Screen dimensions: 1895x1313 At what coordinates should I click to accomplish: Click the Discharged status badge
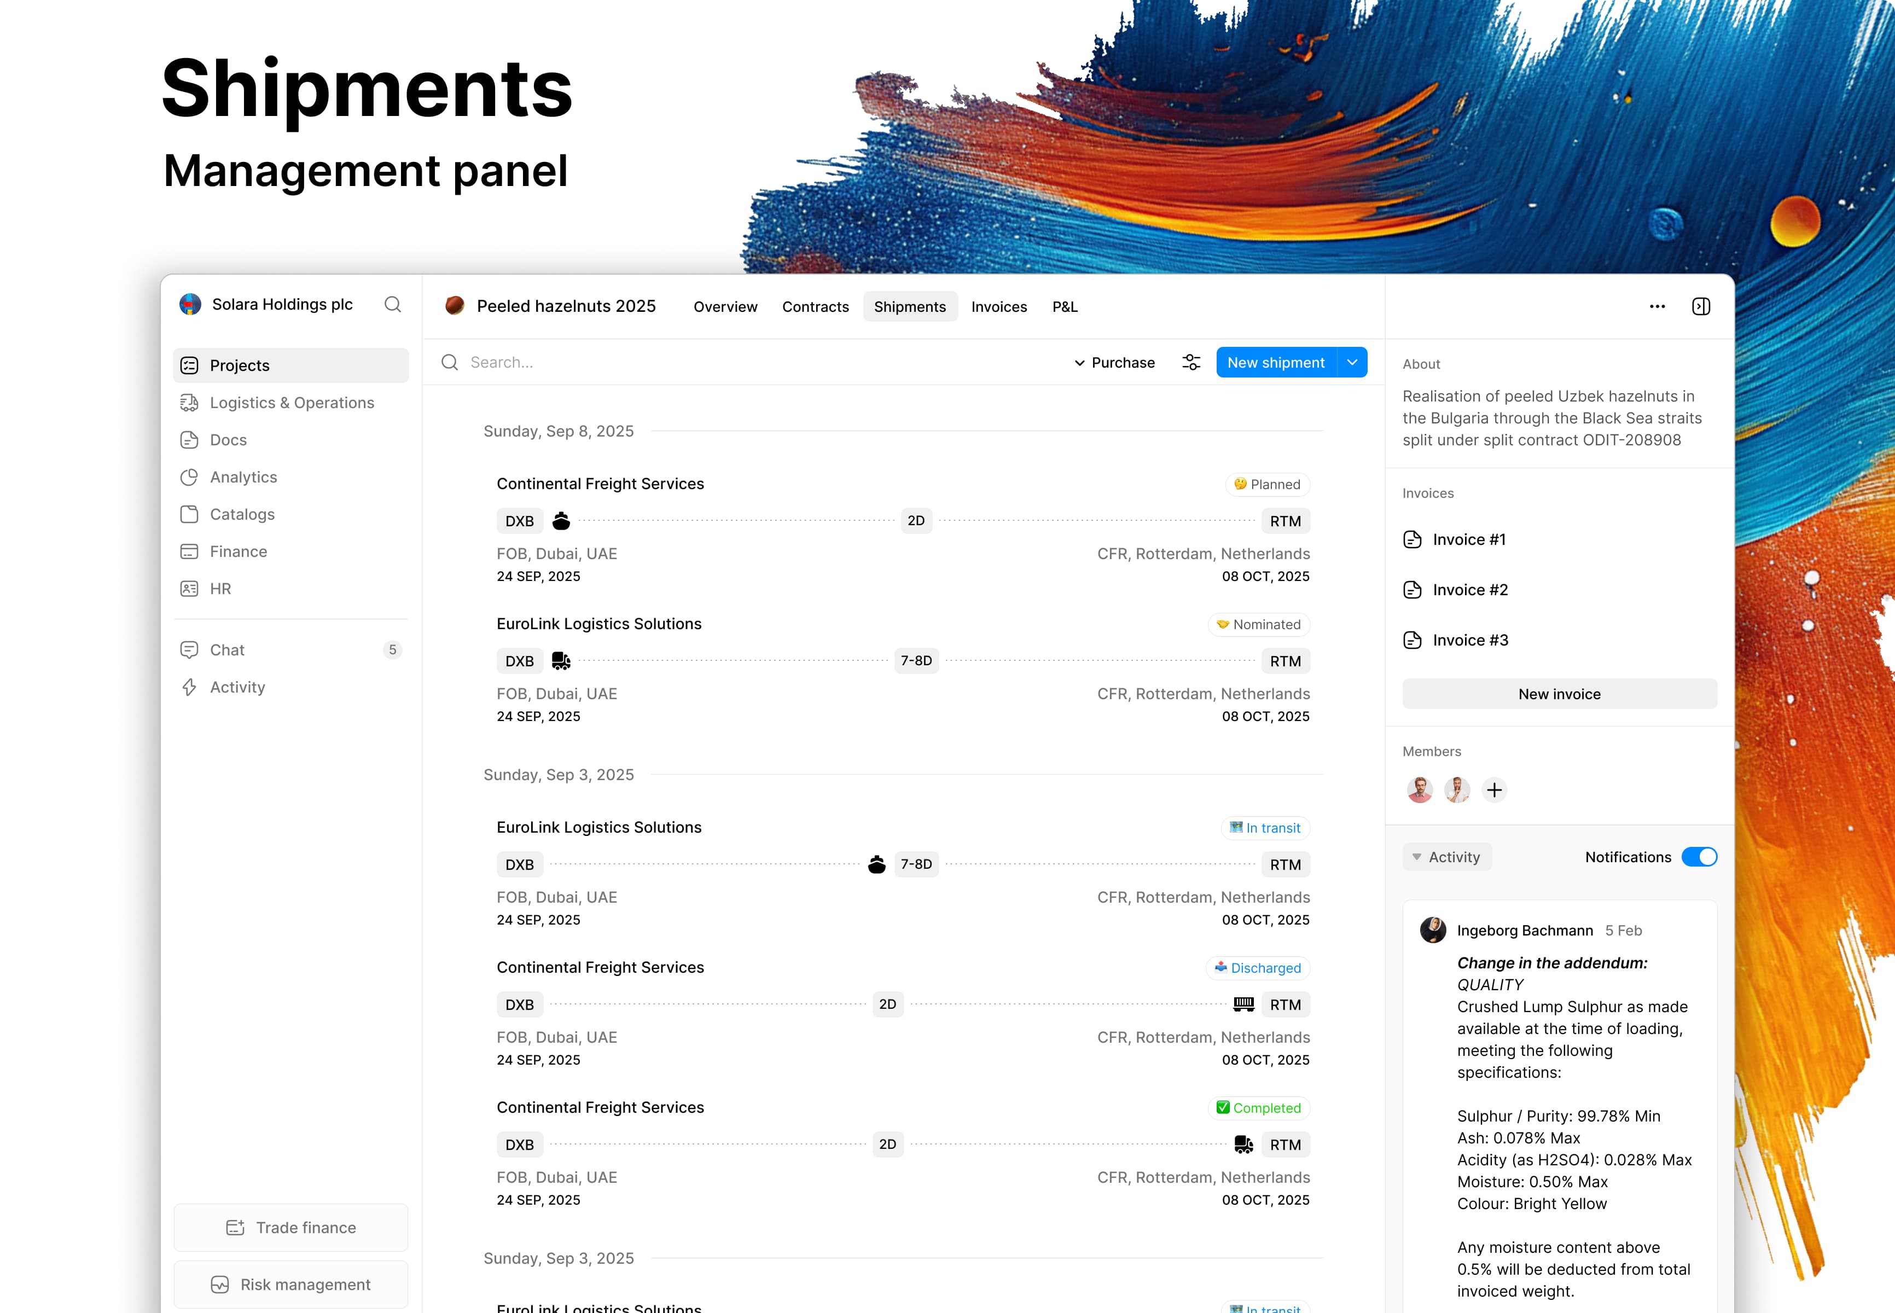tap(1258, 967)
